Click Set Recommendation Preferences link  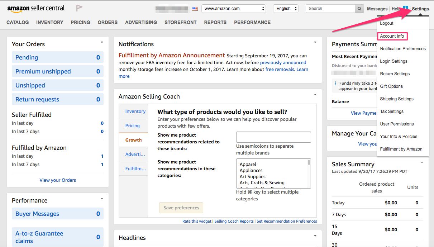287,221
